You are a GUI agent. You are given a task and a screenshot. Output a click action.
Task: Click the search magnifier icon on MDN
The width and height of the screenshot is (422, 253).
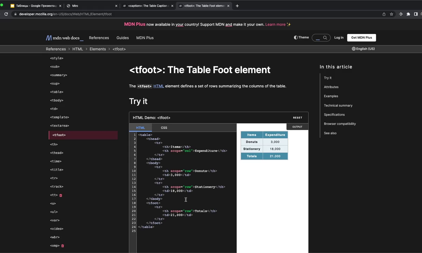coord(325,38)
